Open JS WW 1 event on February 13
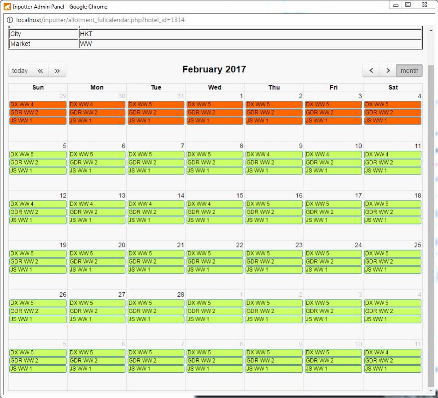This screenshot has width=438, height=398. click(x=97, y=220)
